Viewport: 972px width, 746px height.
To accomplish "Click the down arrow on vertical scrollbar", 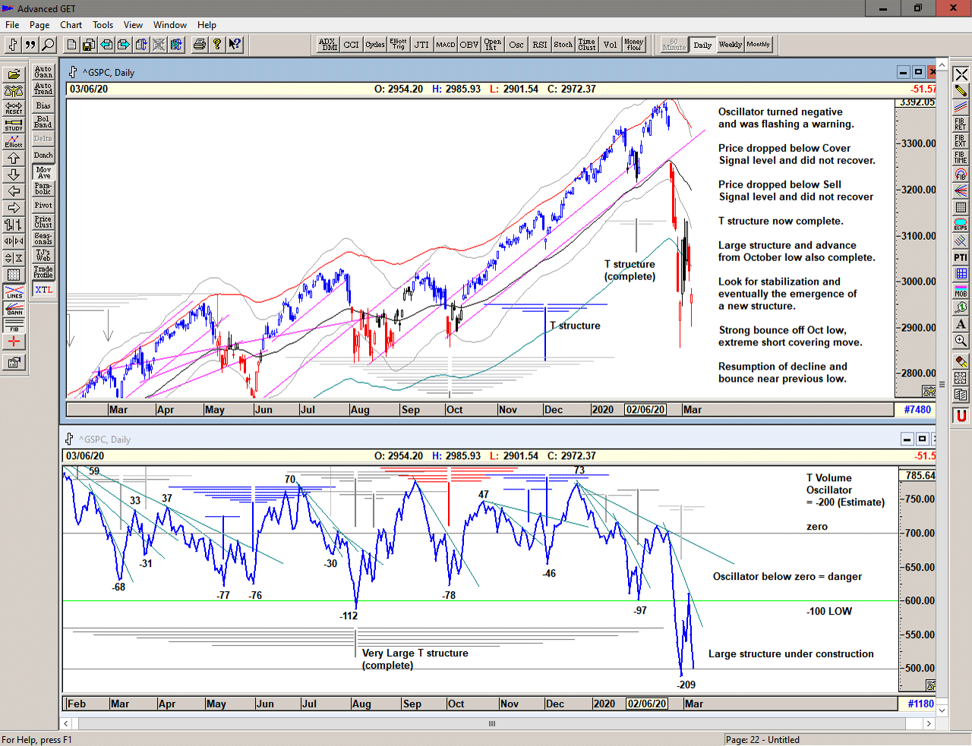I will (x=942, y=711).
